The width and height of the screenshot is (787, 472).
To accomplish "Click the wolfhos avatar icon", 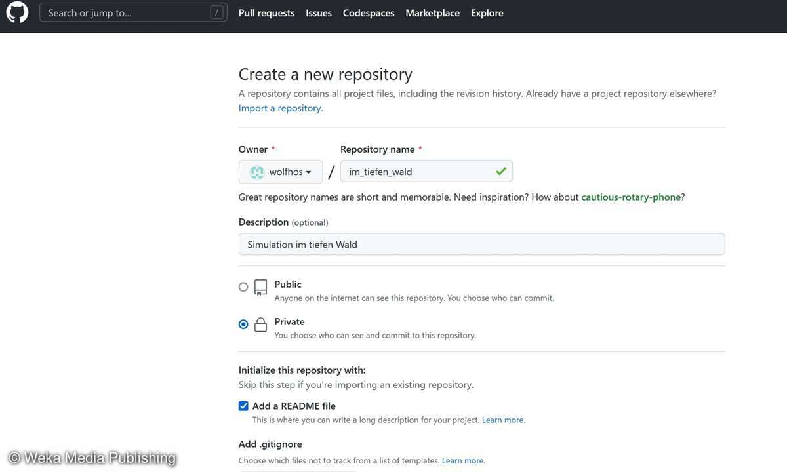I will pos(257,172).
